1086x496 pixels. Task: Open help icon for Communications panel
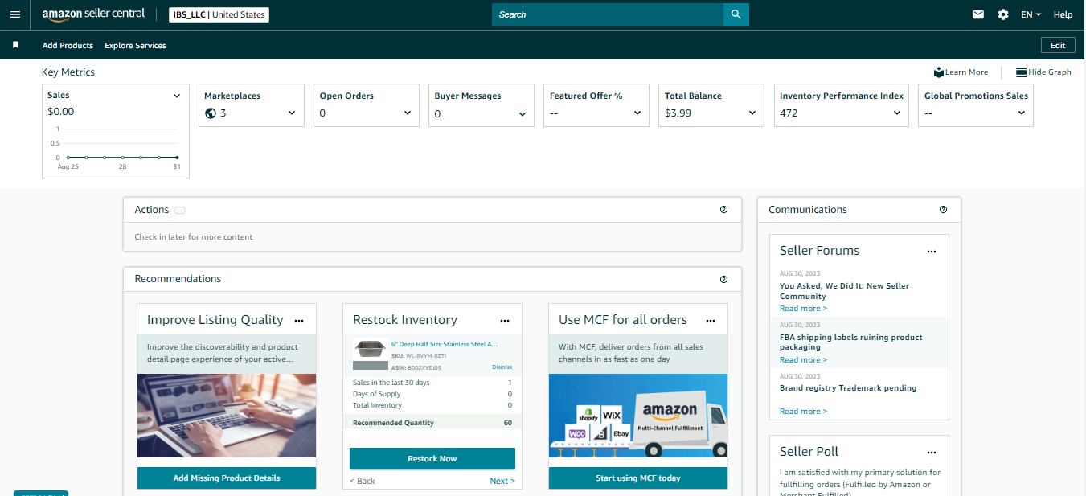[x=944, y=210]
